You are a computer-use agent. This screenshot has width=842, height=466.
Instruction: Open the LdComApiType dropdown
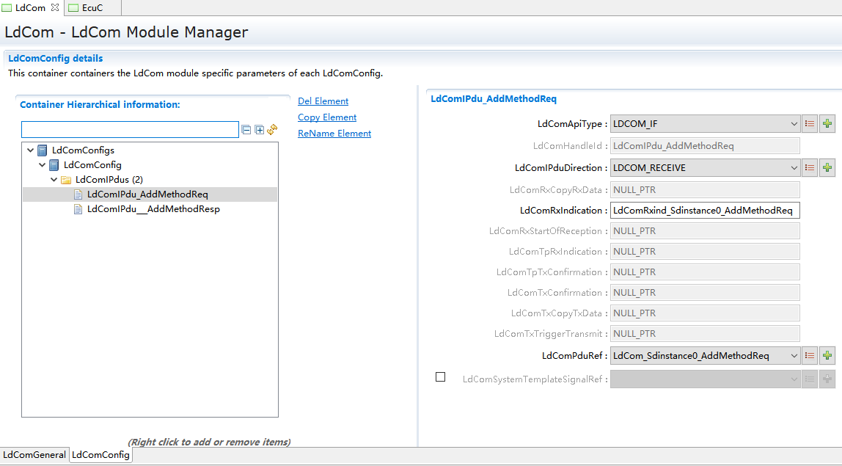tap(794, 124)
